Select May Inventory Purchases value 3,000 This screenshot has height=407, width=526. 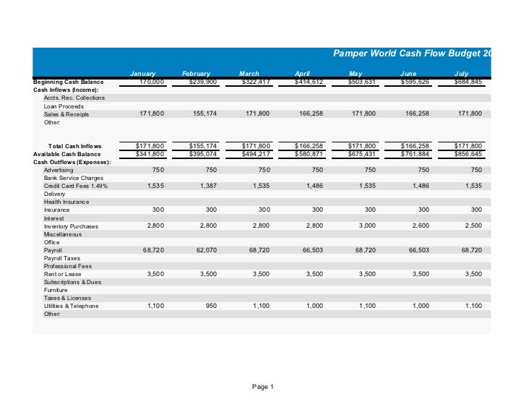367,226
